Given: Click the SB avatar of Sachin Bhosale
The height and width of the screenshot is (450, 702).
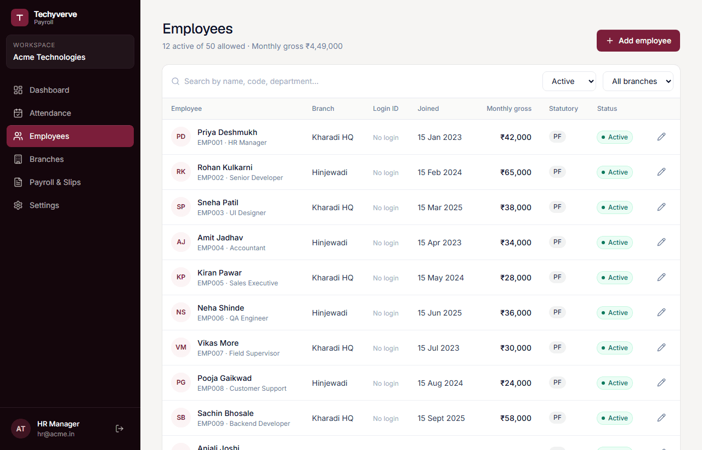Looking at the screenshot, I should (x=181, y=418).
